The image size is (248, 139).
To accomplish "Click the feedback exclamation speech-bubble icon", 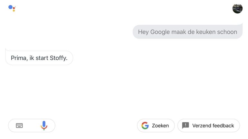I will click(x=186, y=126).
